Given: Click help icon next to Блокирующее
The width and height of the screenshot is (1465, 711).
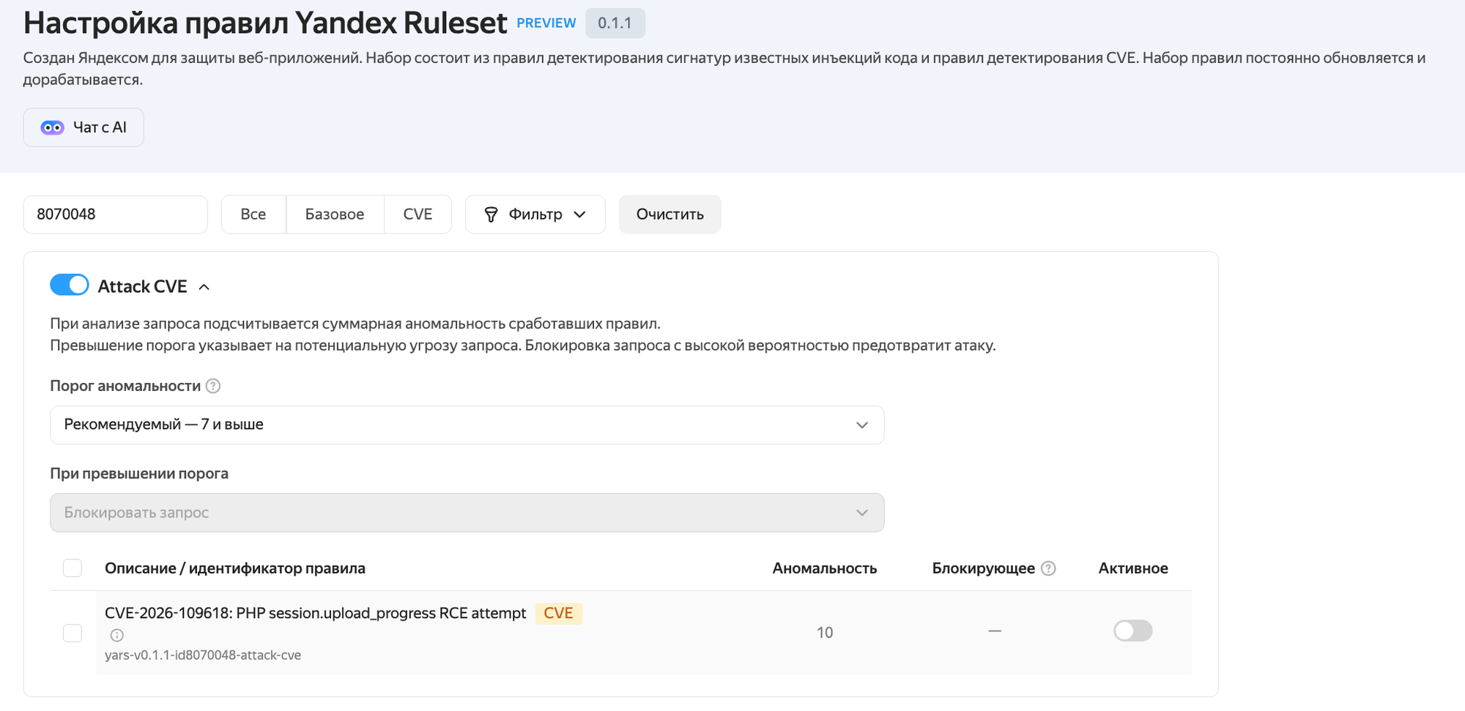Looking at the screenshot, I should 1048,568.
